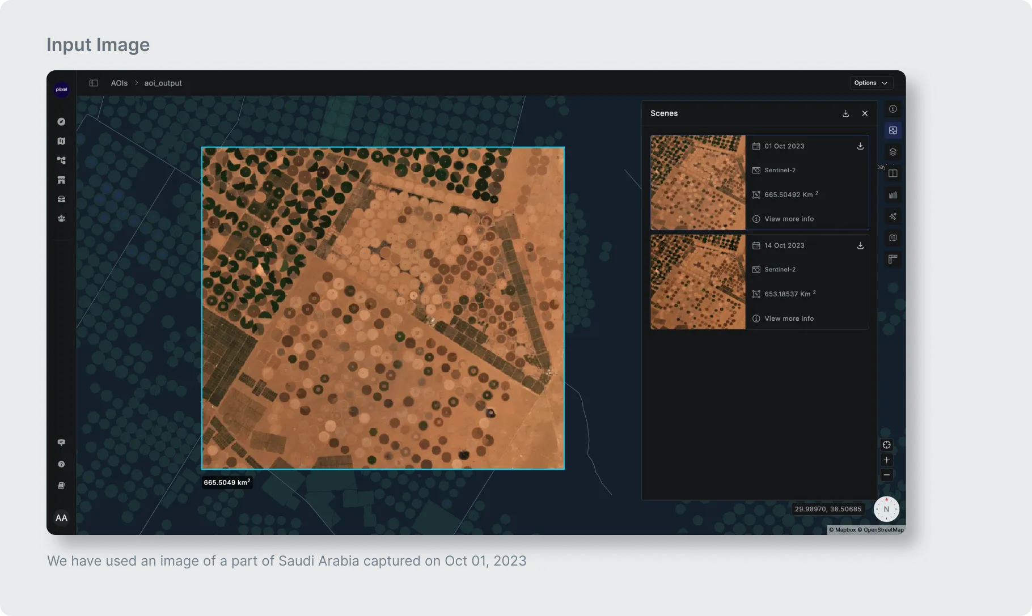Open the storage drive icon in sidebar
The image size is (1032, 616).
[x=61, y=199]
